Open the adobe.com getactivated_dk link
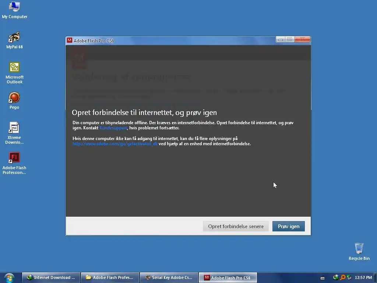 coord(115,144)
